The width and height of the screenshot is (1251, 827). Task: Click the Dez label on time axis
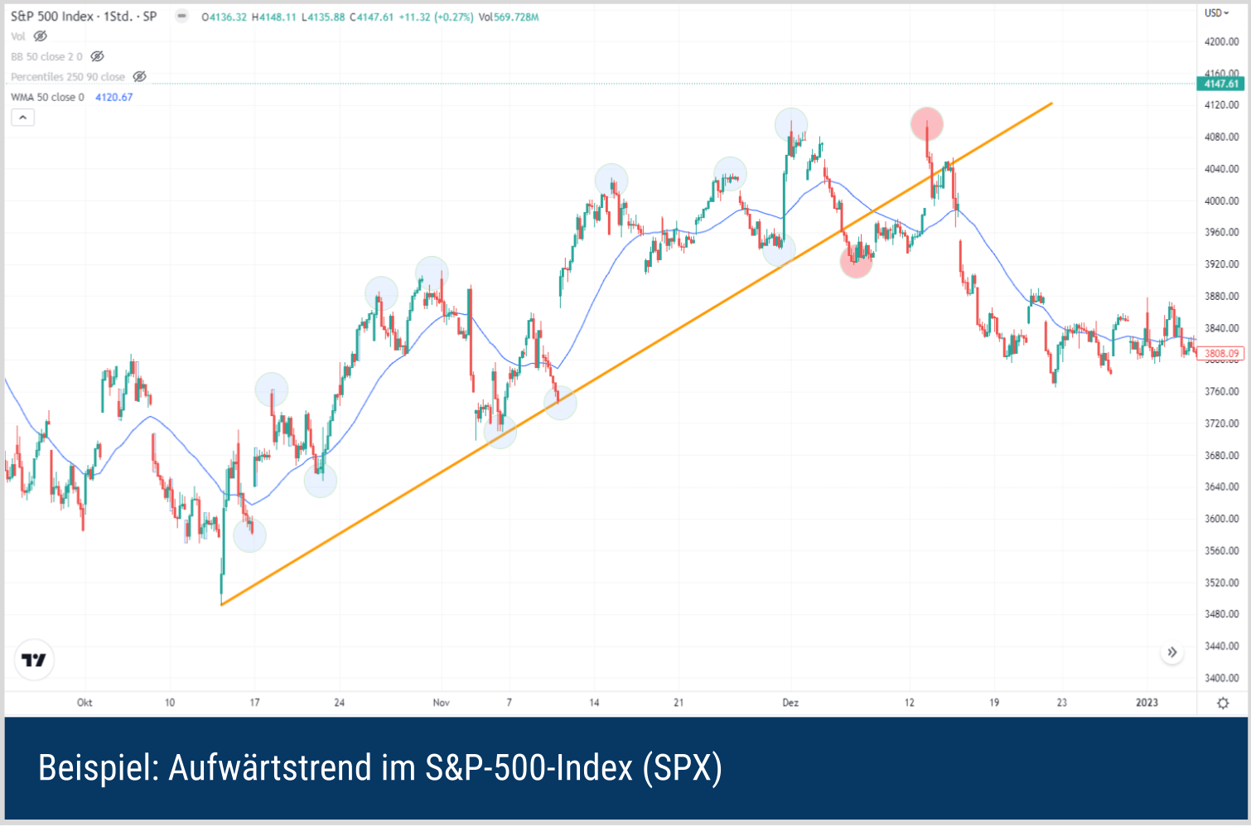click(790, 703)
